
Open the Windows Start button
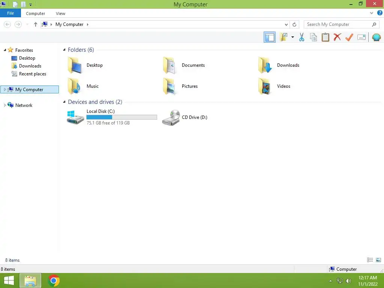click(x=9, y=280)
